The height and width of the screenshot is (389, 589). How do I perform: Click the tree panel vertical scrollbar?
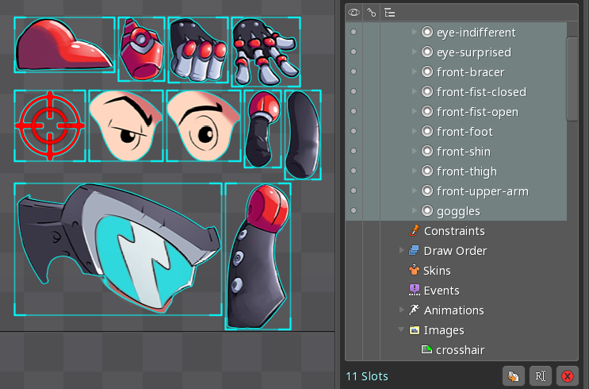(572, 78)
